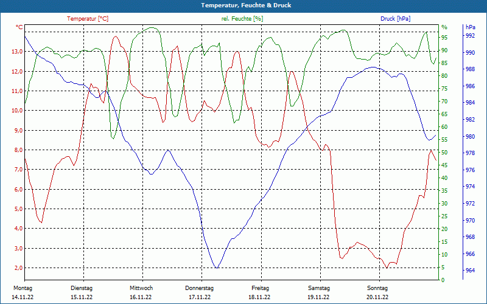487x304 pixels.
Task: Click the 80 tick on the humidity axis
Action: click(444, 75)
